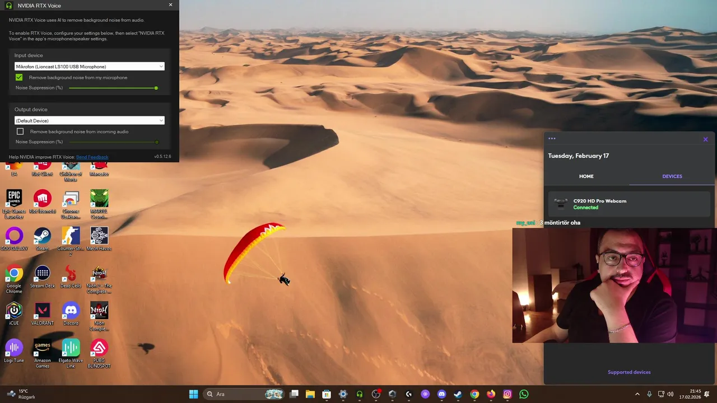Screen dimensions: 717x403
Task: Open the MARVEL Cosmic desktop icon
Action: click(99, 204)
